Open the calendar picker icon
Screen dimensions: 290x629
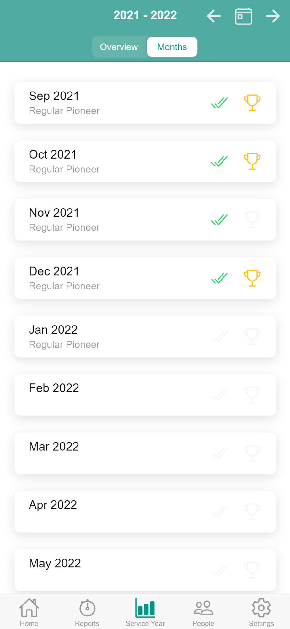[x=244, y=16]
